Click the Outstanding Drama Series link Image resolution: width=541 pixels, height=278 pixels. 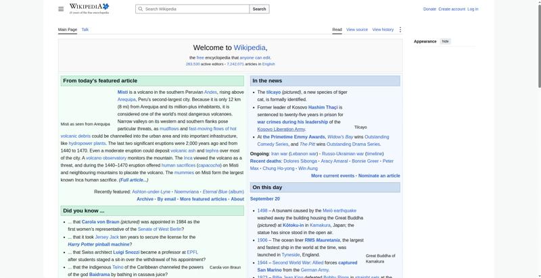[353, 144]
